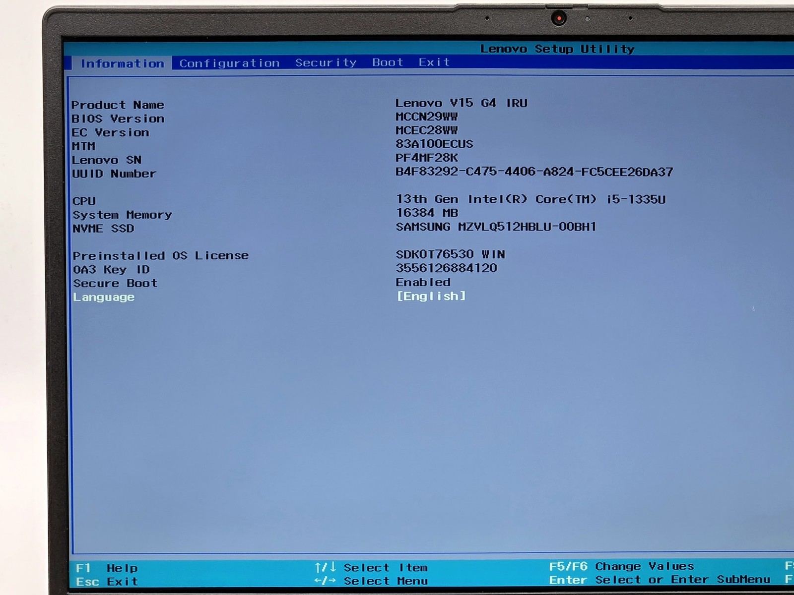Click the UUID value starting B4F83292
794x595 pixels.
click(x=534, y=172)
